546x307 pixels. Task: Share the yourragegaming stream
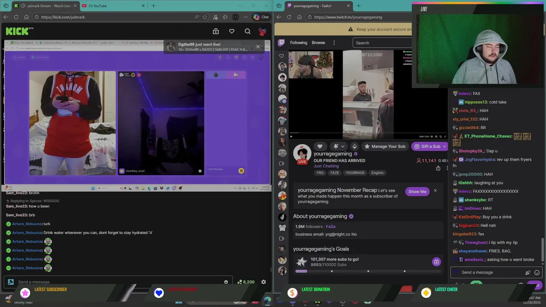point(438,168)
